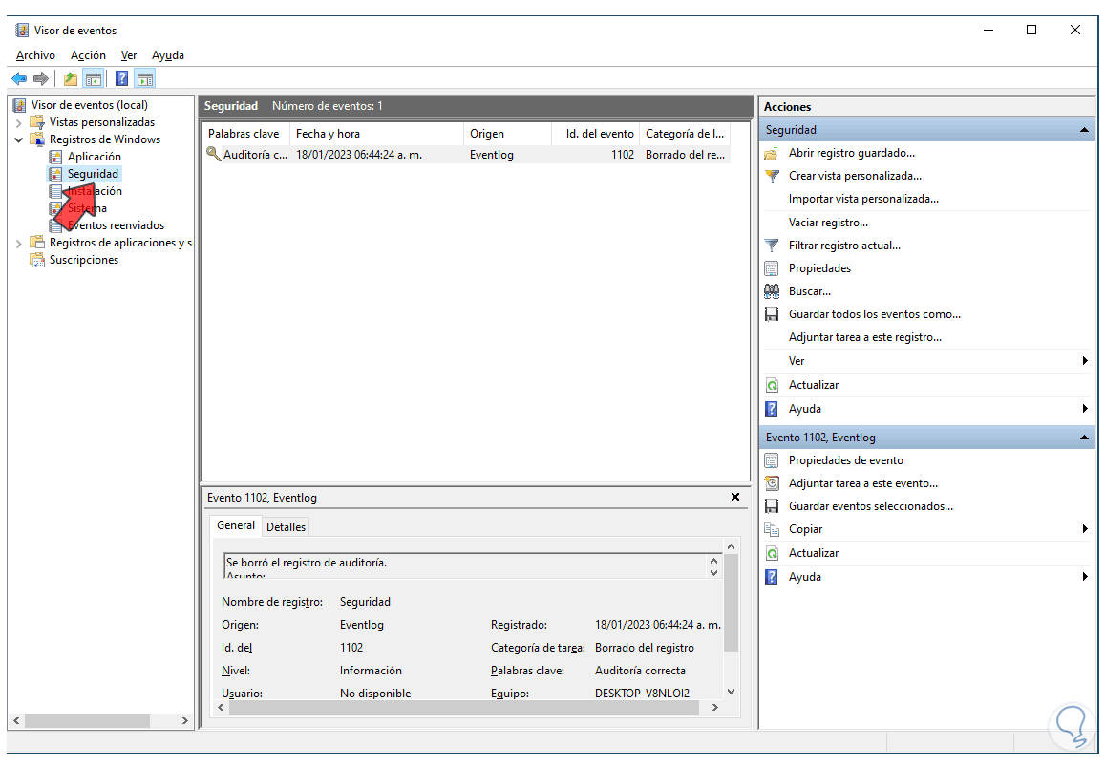Switch to the Detalles tab
Screen dimensions: 1105x769
tap(287, 527)
